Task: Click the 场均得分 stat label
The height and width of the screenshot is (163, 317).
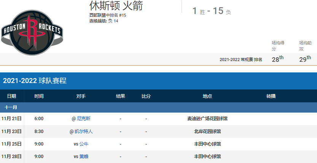Action: tap(278, 46)
